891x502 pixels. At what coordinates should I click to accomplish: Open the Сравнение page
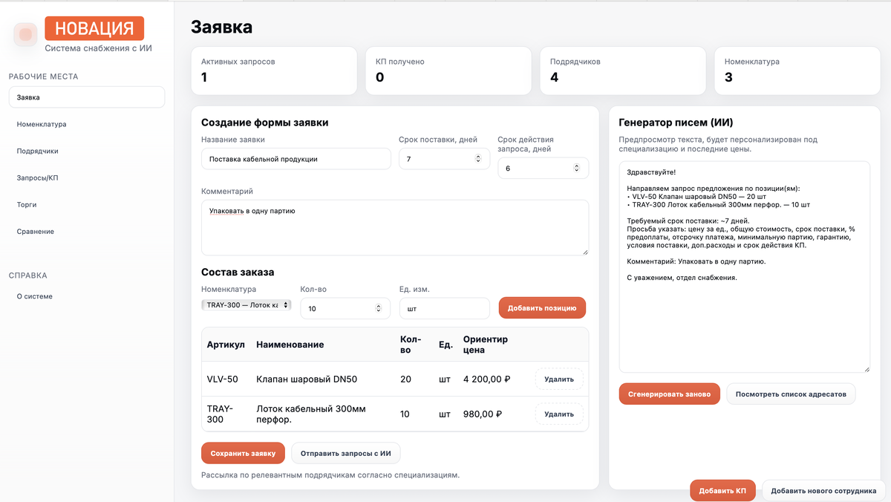[x=87, y=231]
